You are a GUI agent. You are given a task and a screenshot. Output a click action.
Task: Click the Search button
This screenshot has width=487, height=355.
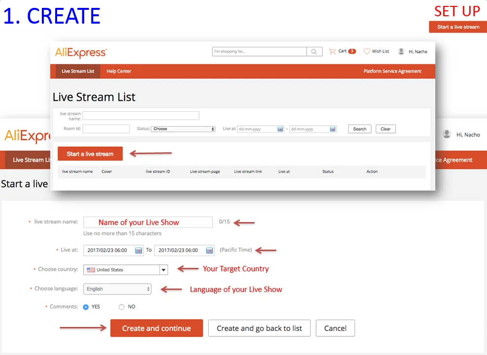point(359,129)
